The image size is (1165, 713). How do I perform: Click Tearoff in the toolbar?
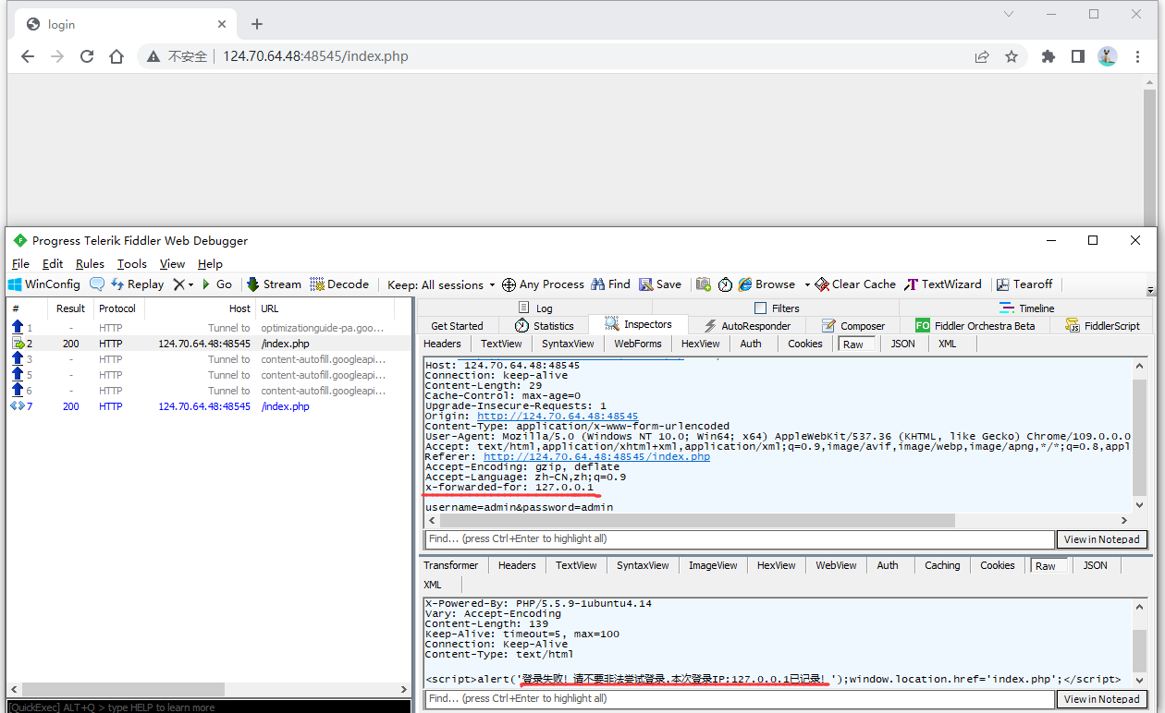[1024, 284]
